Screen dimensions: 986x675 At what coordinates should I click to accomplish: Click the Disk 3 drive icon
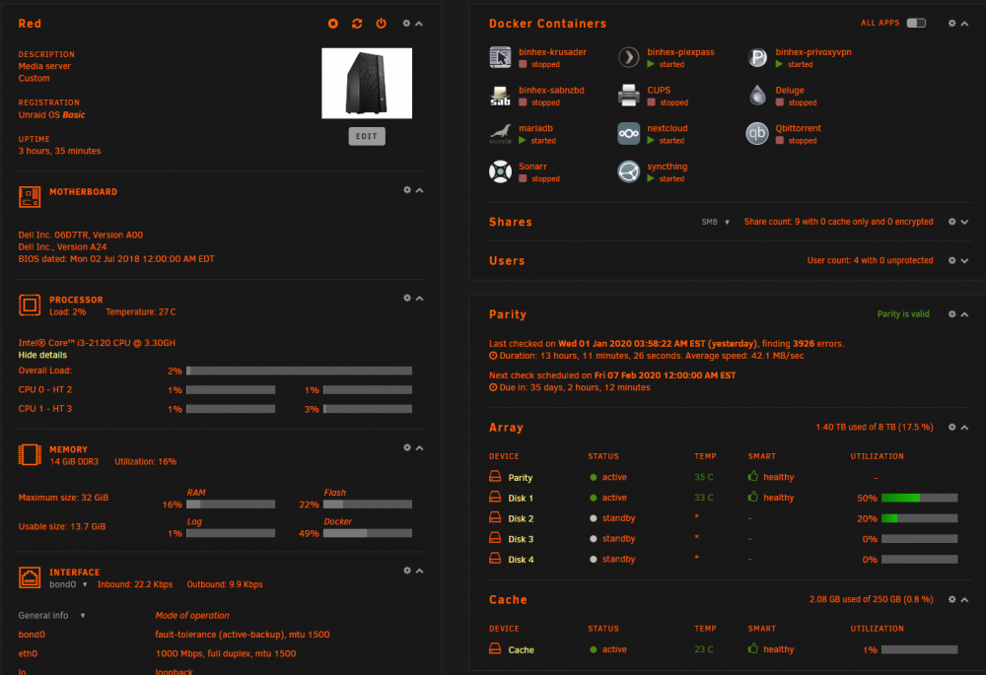point(495,538)
